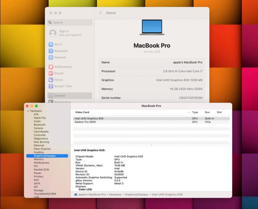Select Thunderbolt/USB4 in the Hardware list

coord(45,194)
